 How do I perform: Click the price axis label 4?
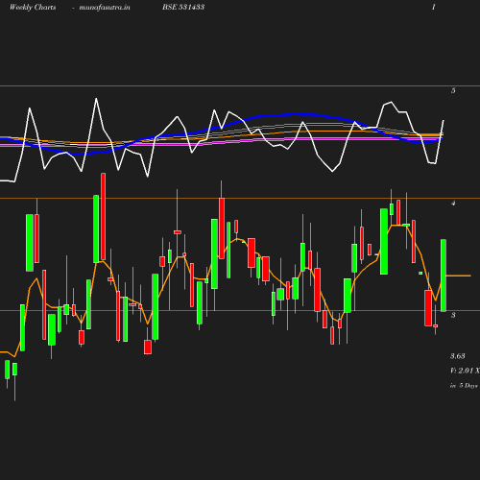453,204
